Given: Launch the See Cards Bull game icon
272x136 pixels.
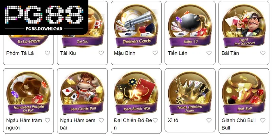Looking at the screenshot, I should click(x=82, y=93).
